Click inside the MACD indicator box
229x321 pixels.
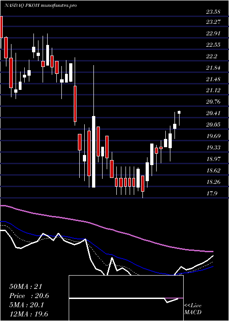tap(126, 298)
